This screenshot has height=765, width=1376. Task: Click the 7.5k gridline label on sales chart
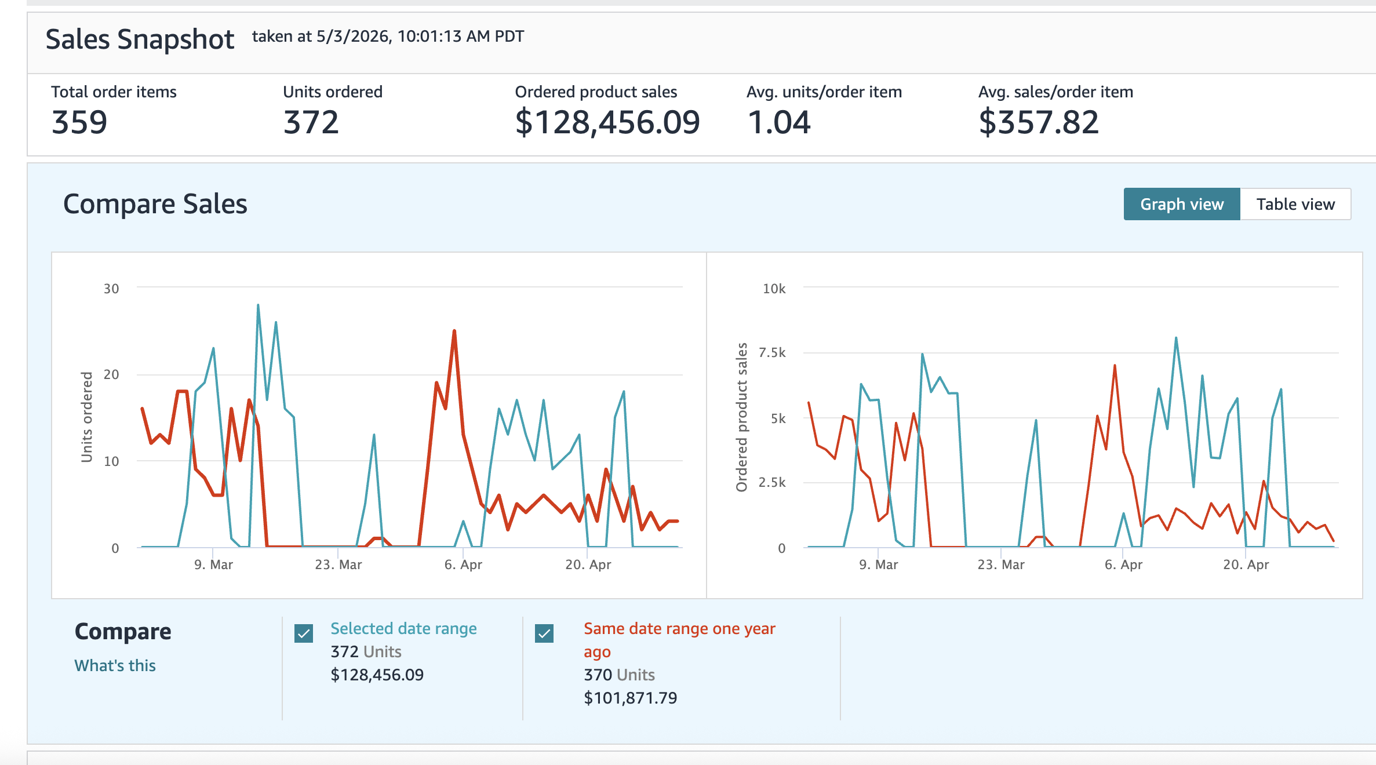coord(773,353)
